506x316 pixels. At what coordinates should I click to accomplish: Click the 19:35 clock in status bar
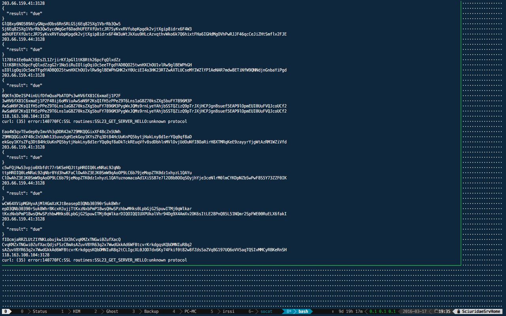(x=444, y=311)
